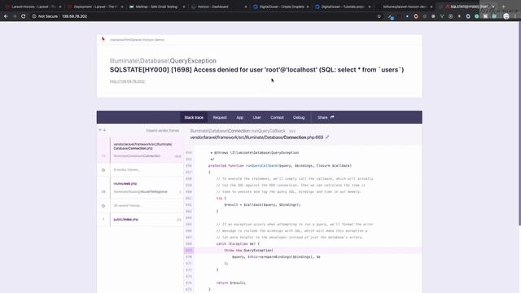Switch to DigitalOcean - Create Droplets tab
Image resolution: width=521 pixels, height=293 pixels.
[280, 7]
